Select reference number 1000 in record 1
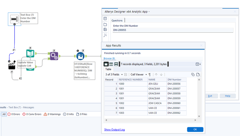Image resolution: width=240 pixels, height=136 pixels. pos(133,84)
